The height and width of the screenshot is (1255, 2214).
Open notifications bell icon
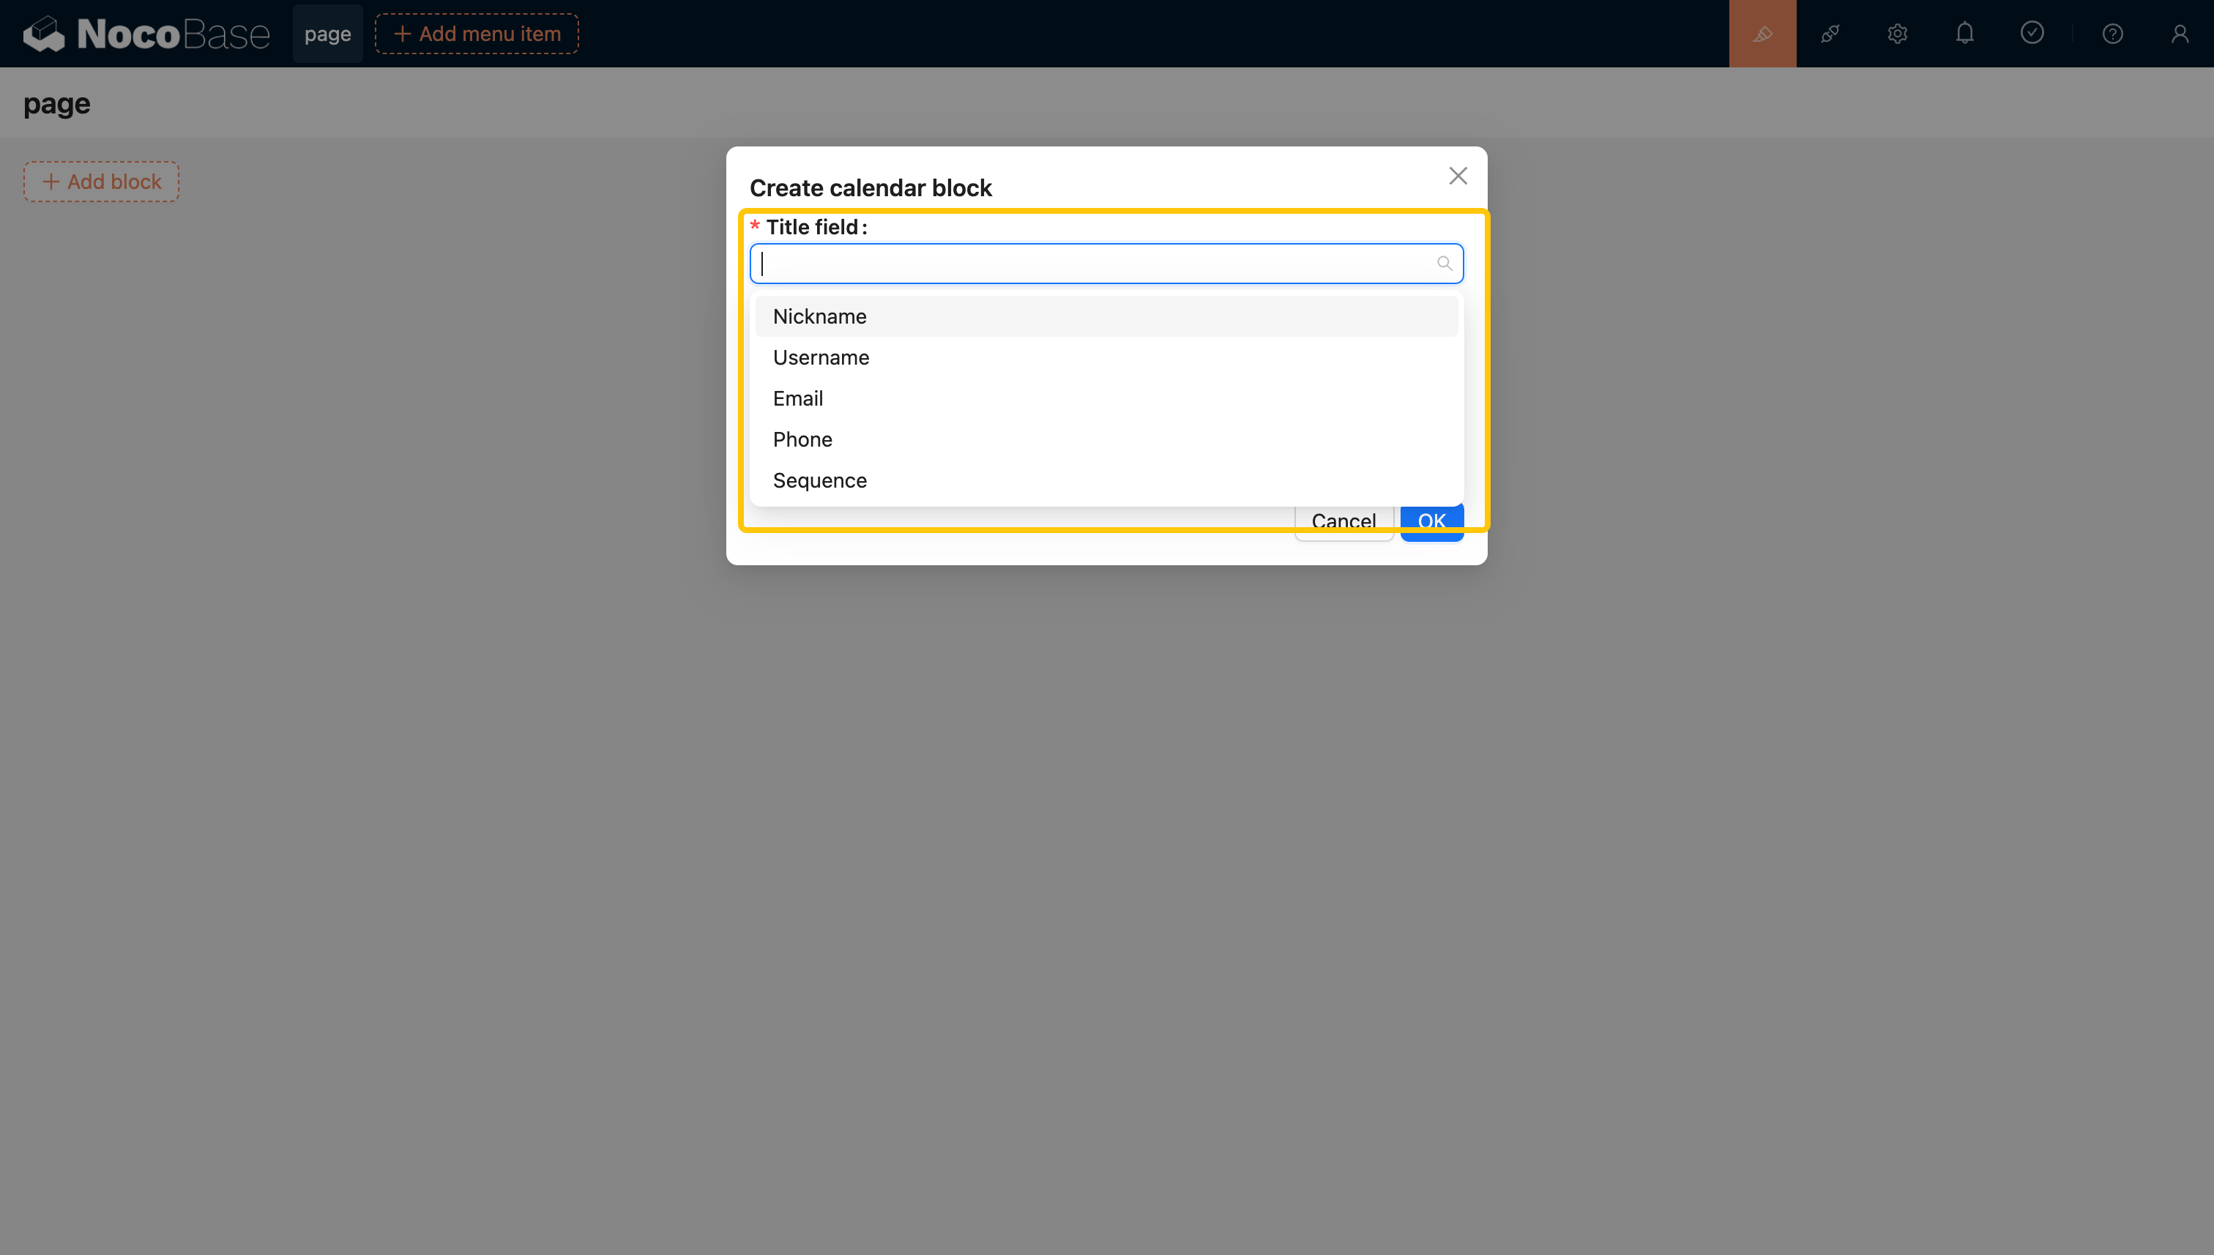(x=1964, y=34)
